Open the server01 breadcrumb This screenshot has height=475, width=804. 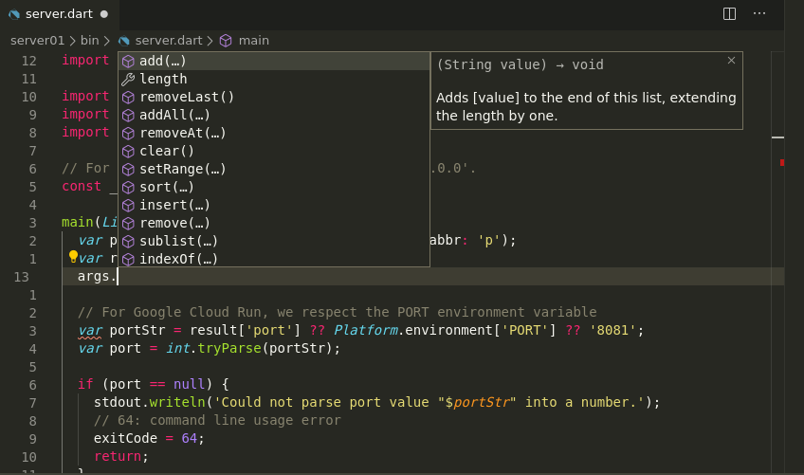[37, 41]
